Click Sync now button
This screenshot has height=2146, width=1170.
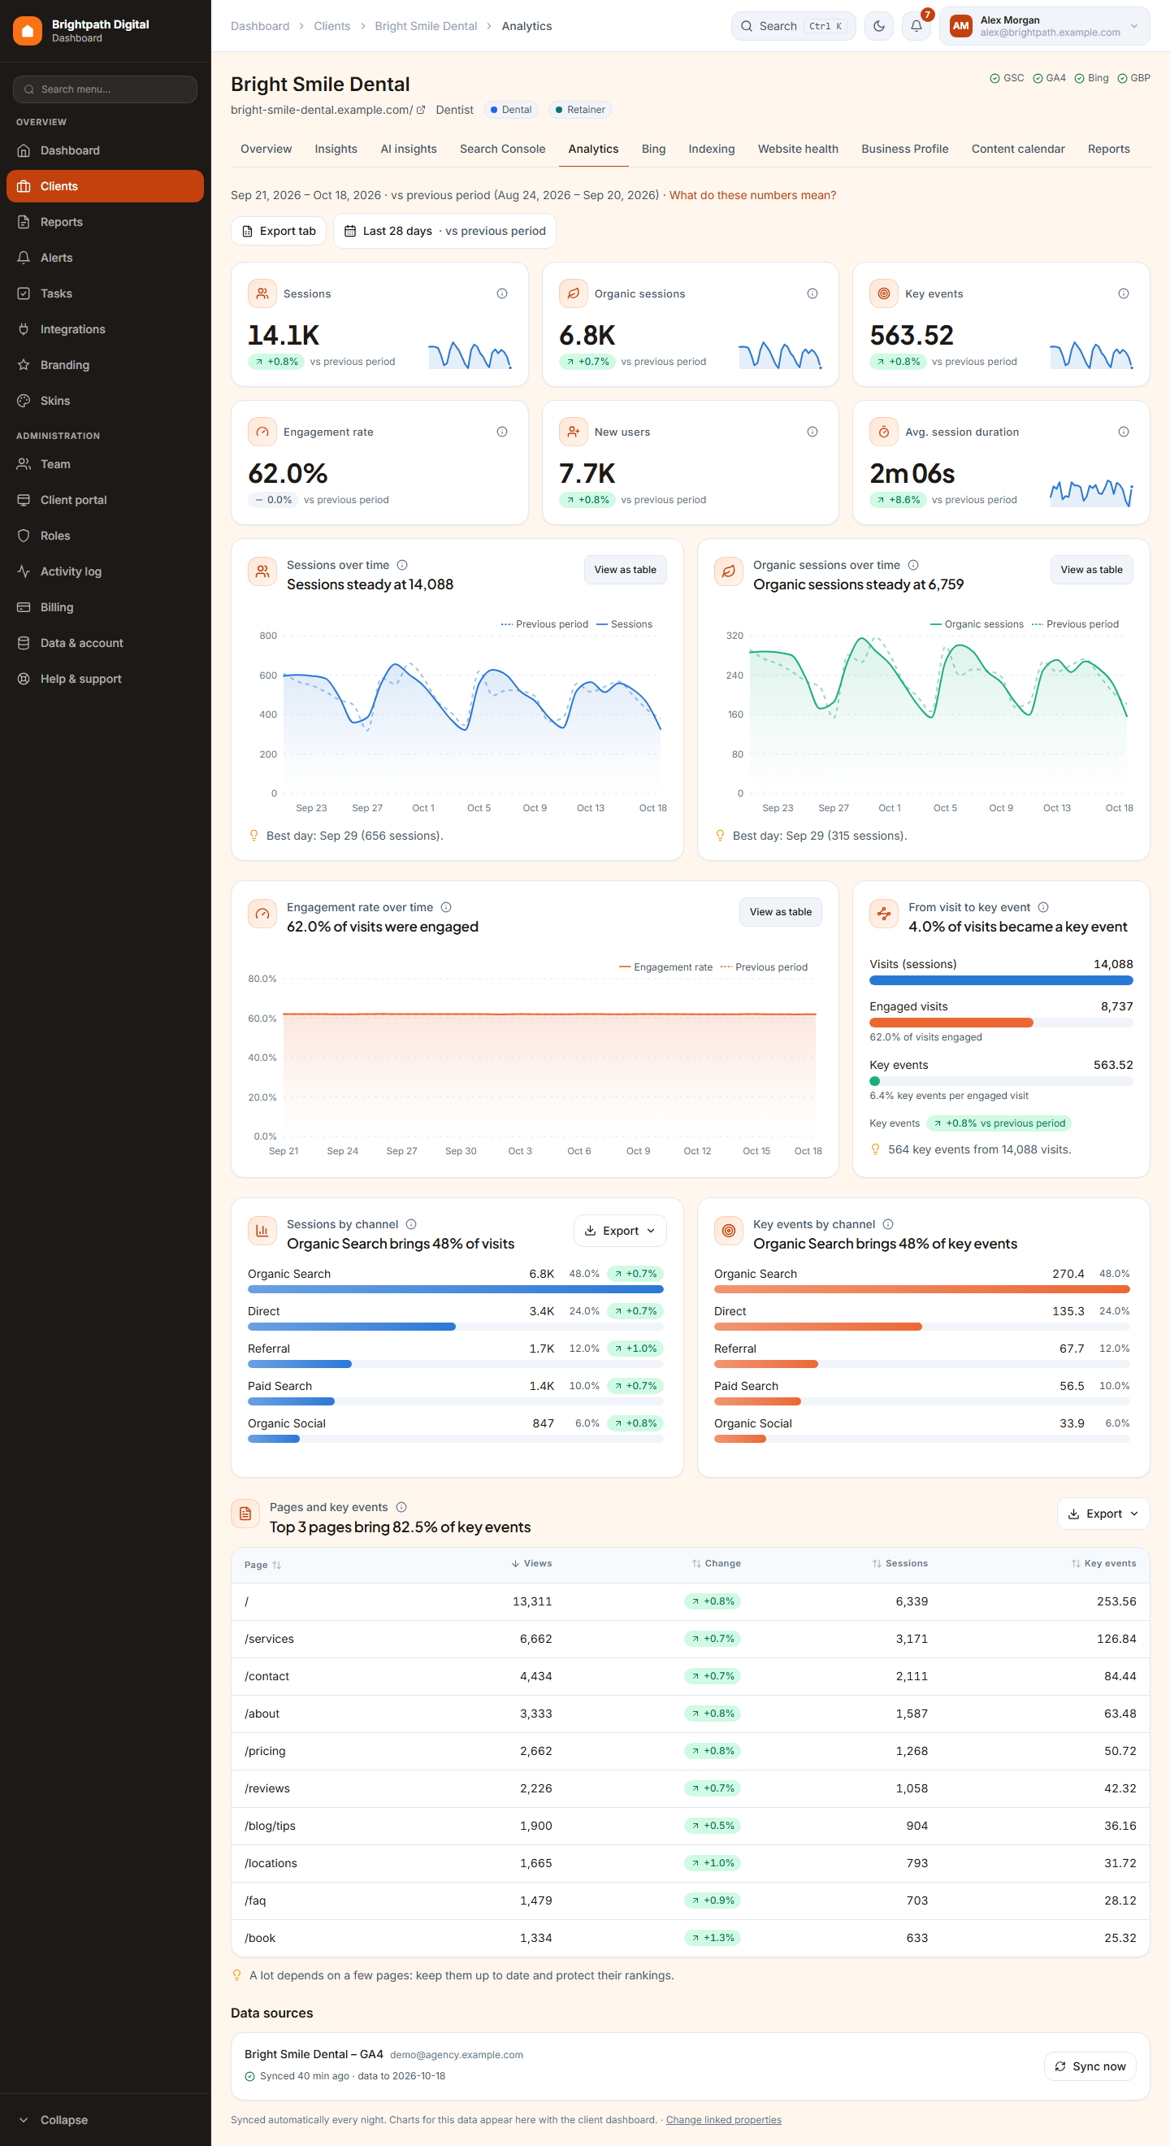click(1090, 2066)
